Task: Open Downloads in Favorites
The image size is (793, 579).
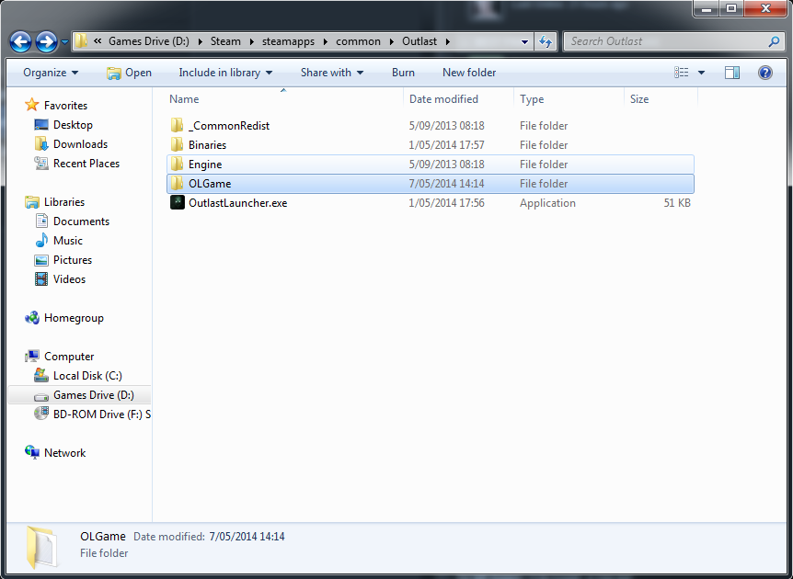Action: click(80, 144)
